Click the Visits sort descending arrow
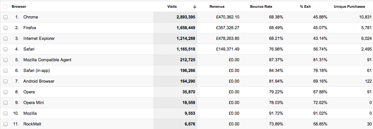The height and width of the screenshot is (129, 373). coord(195,7)
